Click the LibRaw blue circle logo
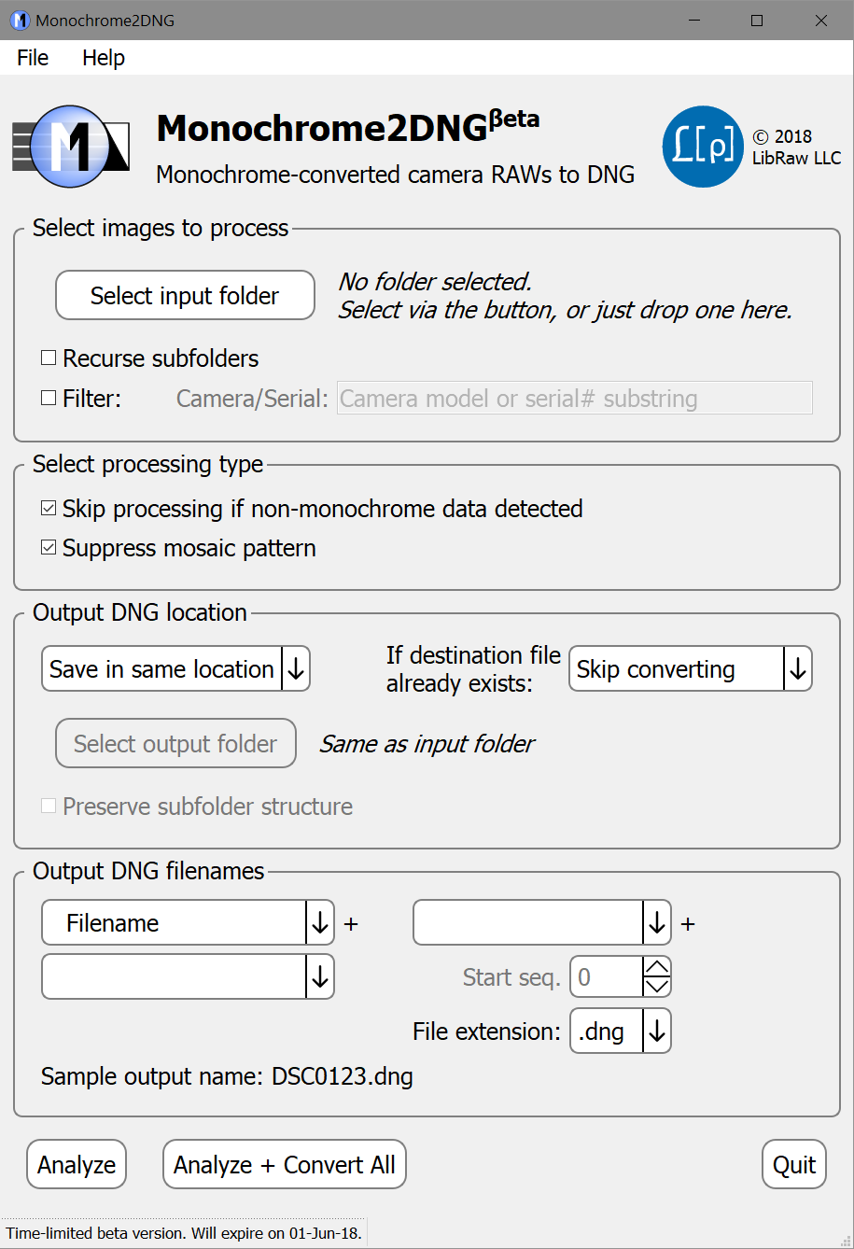This screenshot has height=1249, width=854. (702, 147)
